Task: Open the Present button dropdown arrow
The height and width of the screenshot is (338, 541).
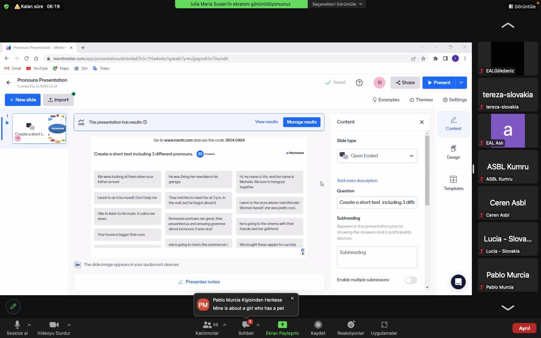Action: pyautogui.click(x=461, y=83)
